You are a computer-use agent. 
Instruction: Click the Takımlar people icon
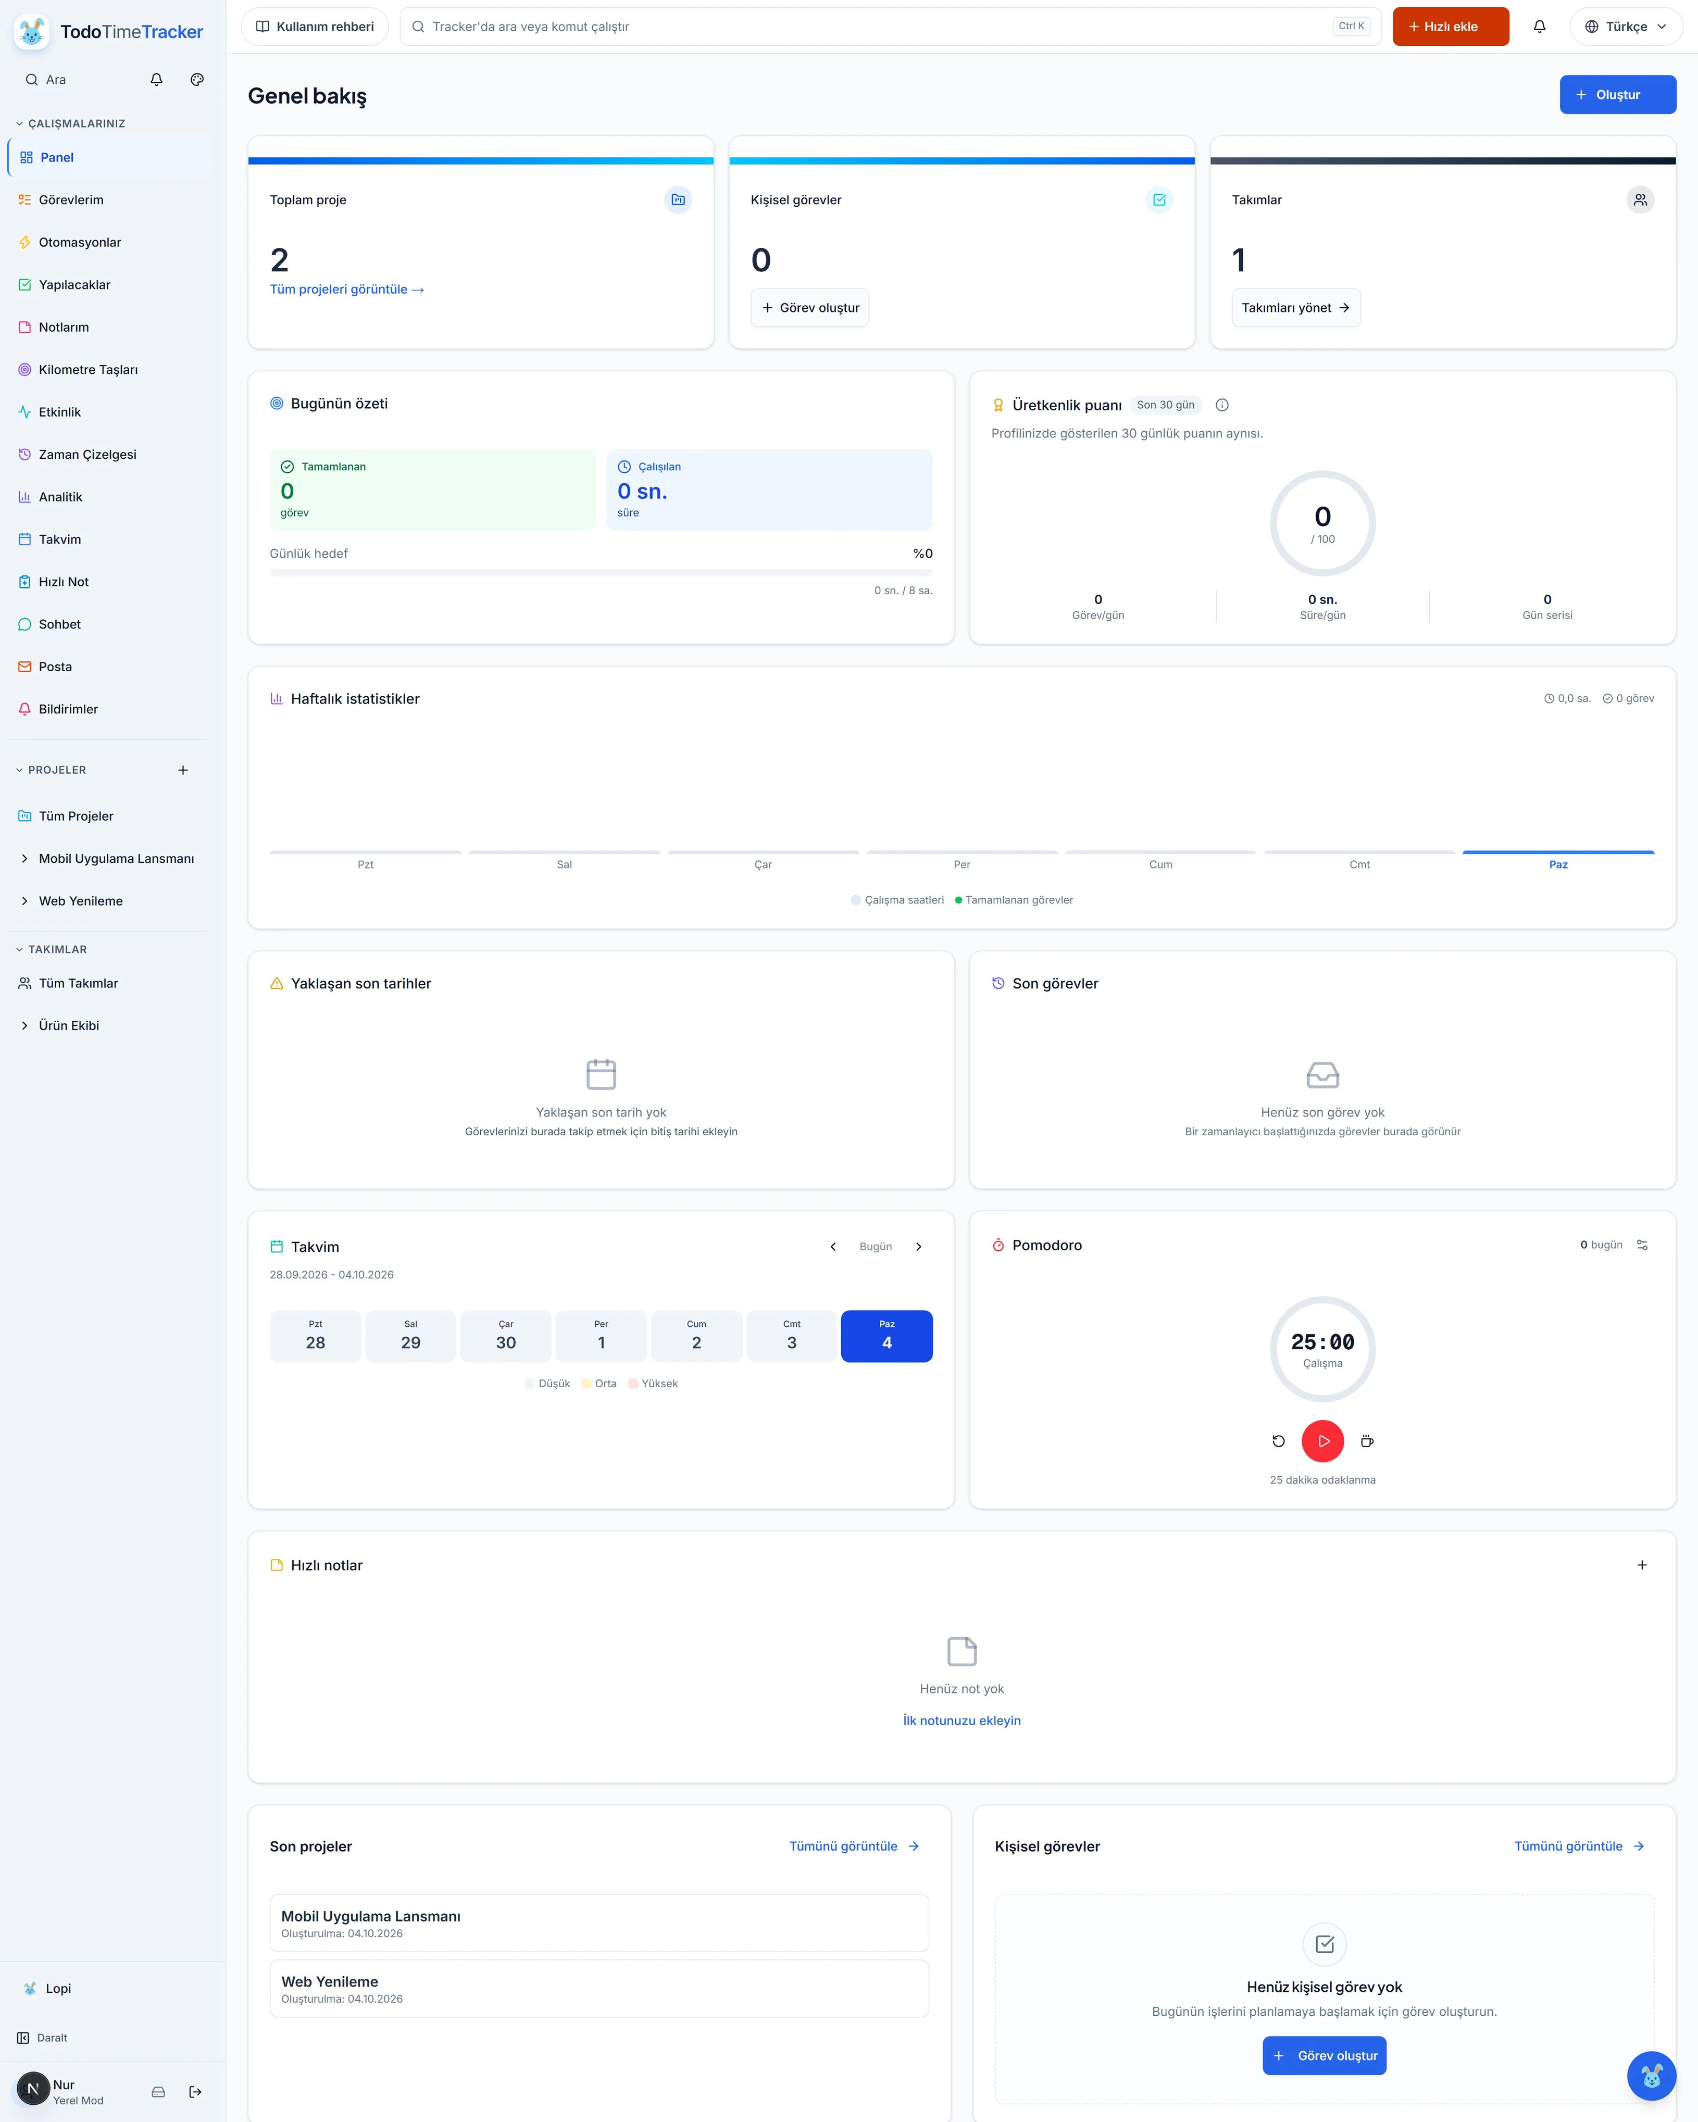[x=1640, y=200]
